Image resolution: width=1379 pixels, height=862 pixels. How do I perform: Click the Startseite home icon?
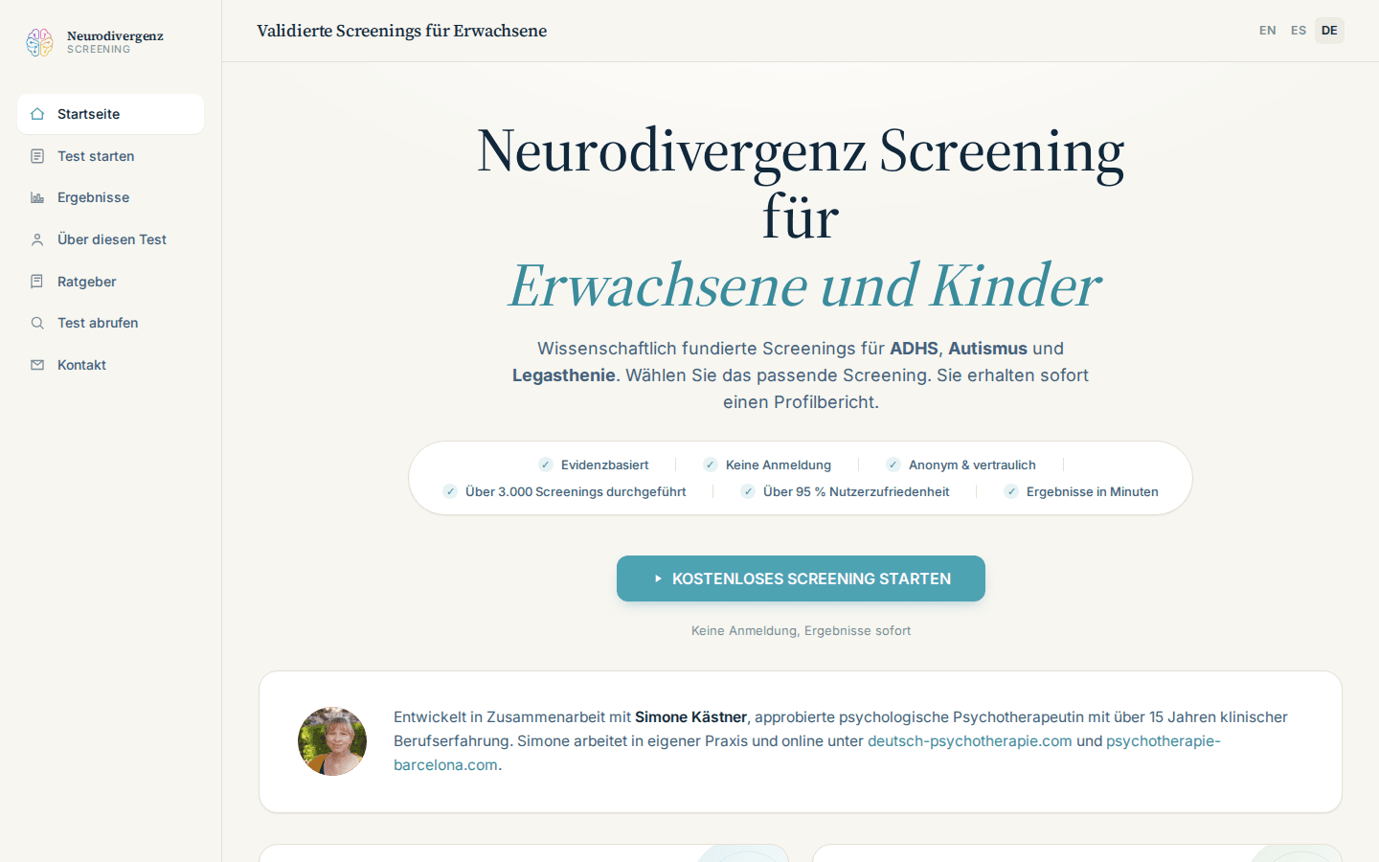37,114
